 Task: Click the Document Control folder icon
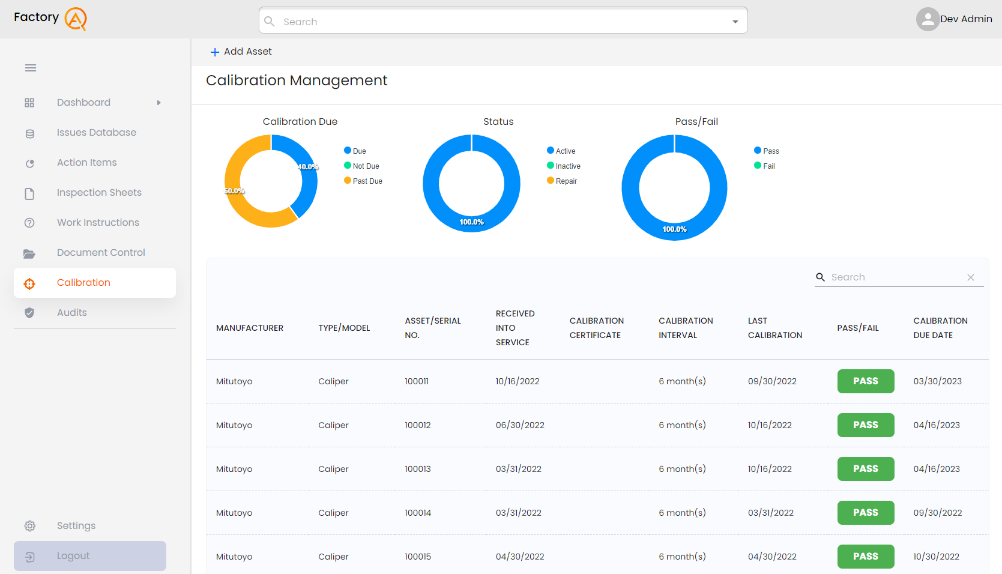click(29, 253)
